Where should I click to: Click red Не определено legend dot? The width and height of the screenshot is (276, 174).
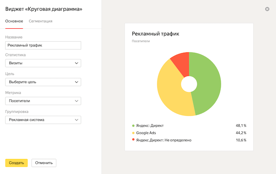(134, 140)
